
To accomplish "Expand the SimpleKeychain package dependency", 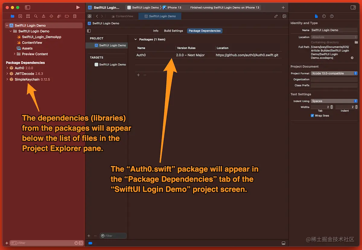I will 7,80.
